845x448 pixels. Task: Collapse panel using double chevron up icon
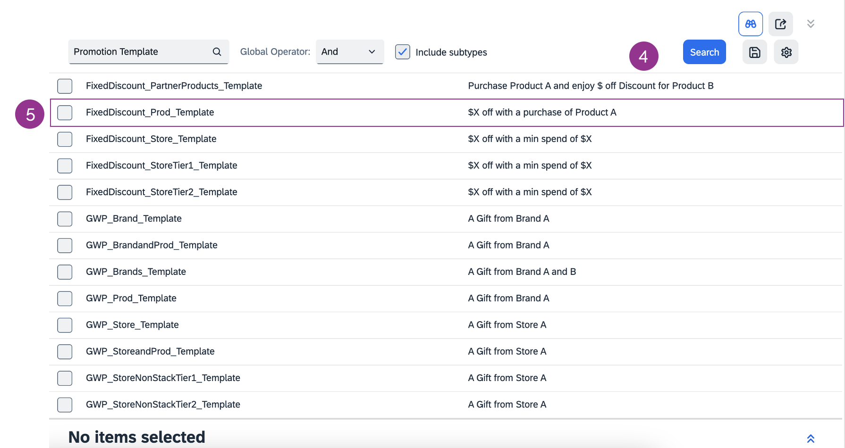811,439
